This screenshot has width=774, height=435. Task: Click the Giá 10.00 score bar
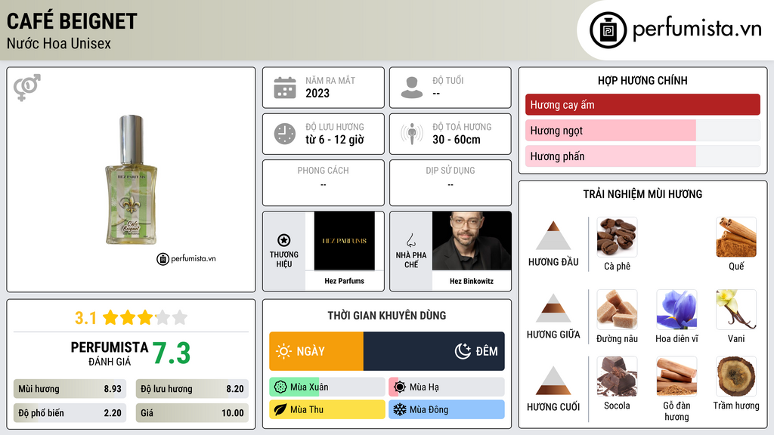click(x=192, y=413)
